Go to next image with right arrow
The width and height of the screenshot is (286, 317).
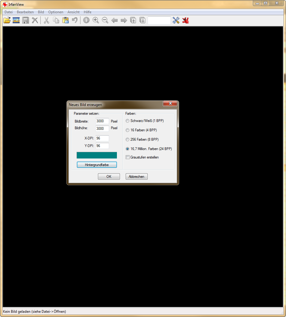[x=124, y=20]
